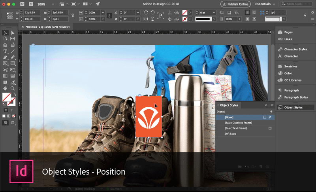Apply the Left Logo object style

[x=230, y=134]
